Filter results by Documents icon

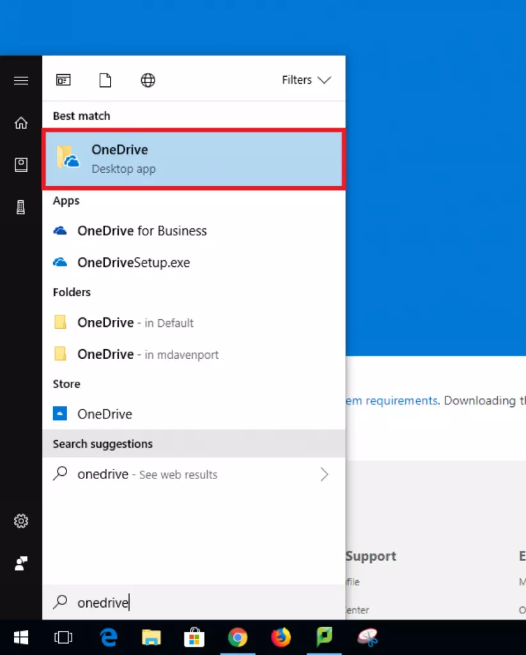(105, 80)
